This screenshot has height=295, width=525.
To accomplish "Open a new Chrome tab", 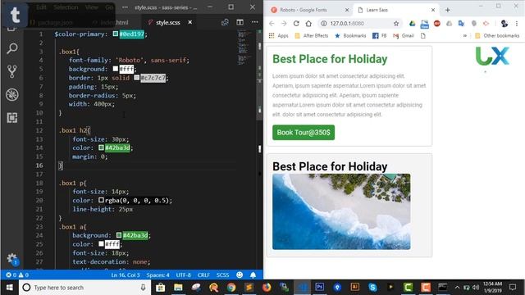I will (448, 10).
